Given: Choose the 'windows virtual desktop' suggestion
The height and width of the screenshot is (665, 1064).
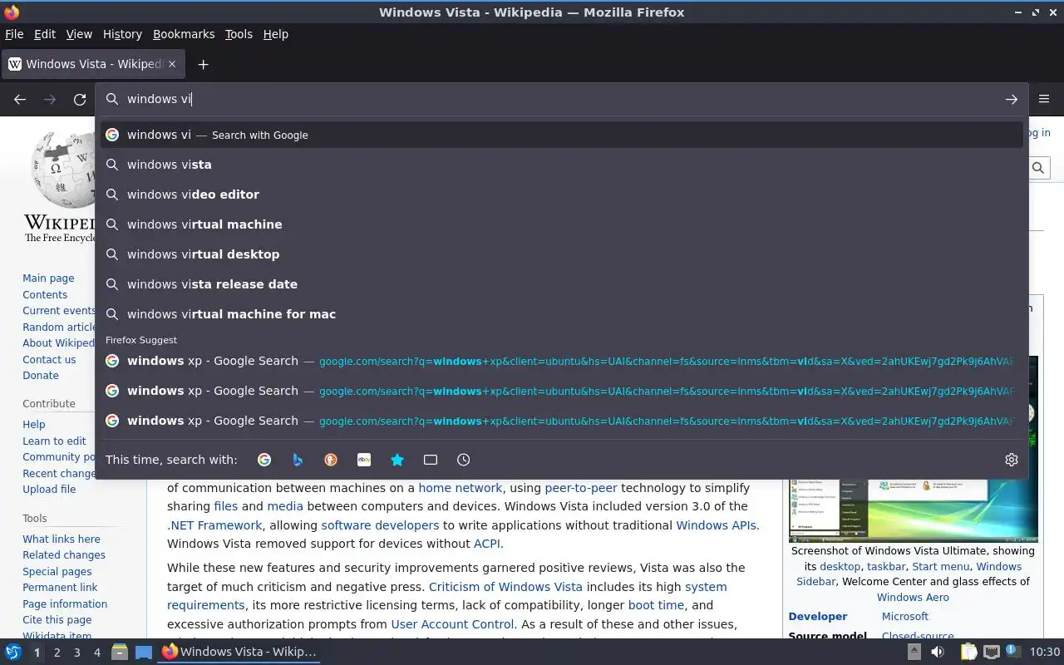Looking at the screenshot, I should pos(562,254).
